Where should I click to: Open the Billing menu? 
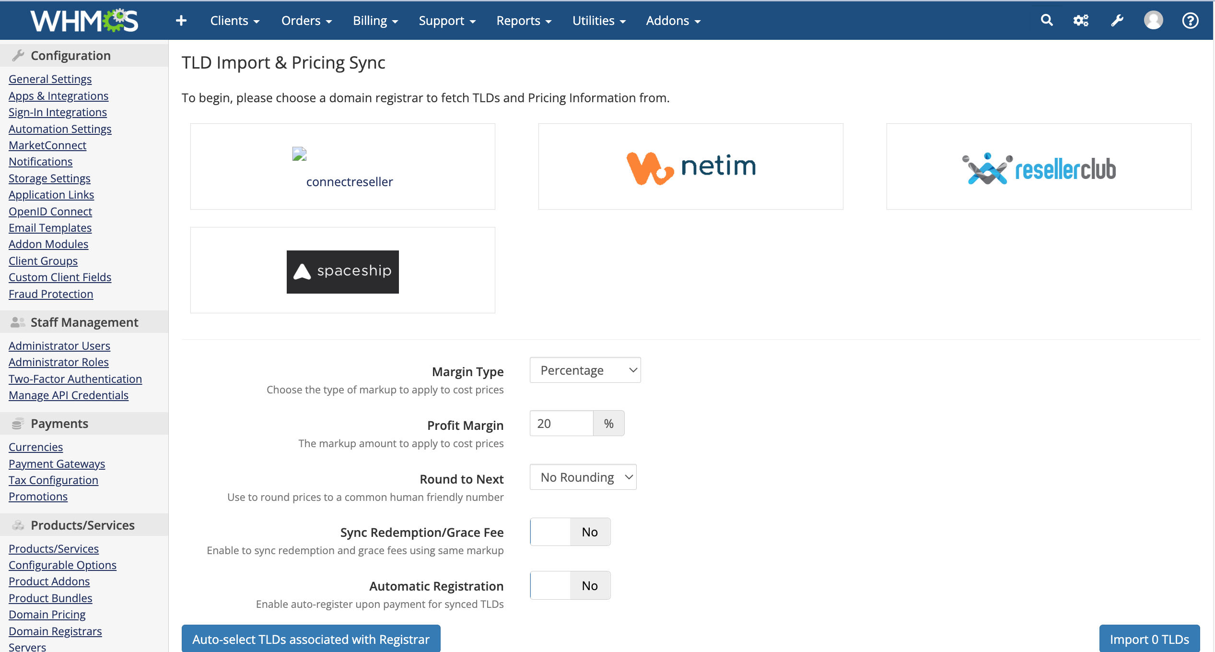(x=375, y=21)
